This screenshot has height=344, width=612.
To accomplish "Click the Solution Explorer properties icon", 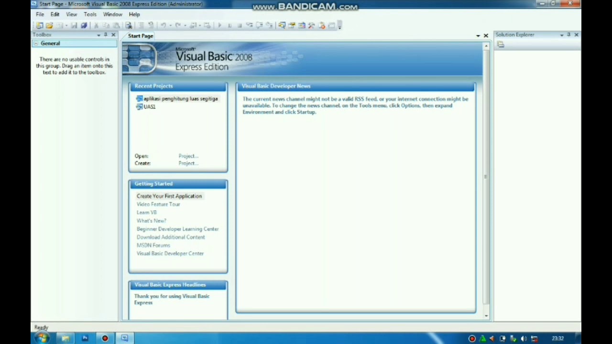I will [501, 44].
